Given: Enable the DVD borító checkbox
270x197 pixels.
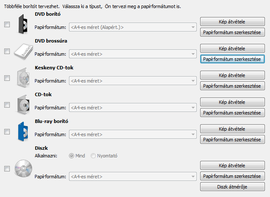Looking at the screenshot, I should [7, 24].
